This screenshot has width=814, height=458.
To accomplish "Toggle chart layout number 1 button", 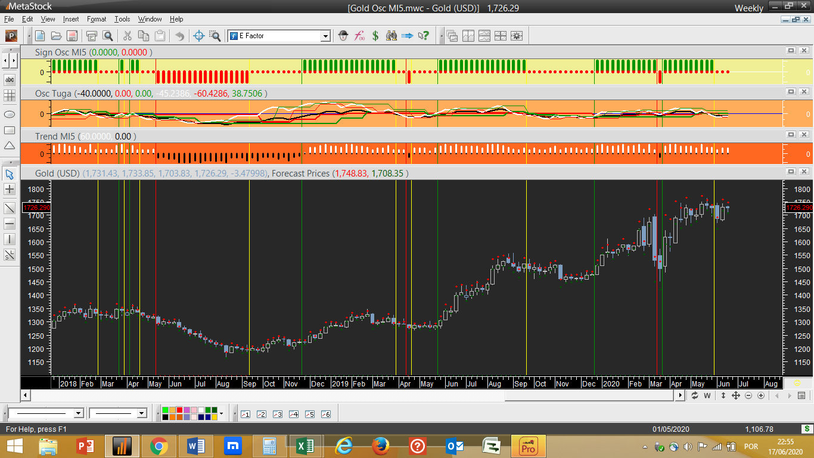I will tap(246, 414).
